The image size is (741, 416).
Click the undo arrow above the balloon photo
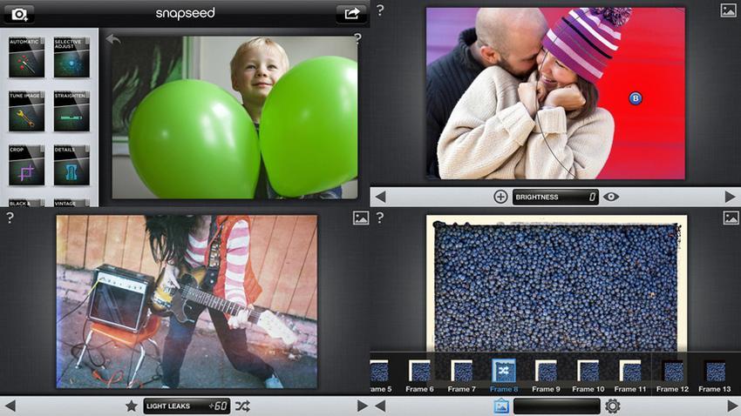(112, 39)
